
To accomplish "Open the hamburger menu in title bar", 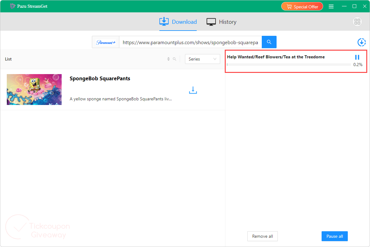I will [x=331, y=6].
